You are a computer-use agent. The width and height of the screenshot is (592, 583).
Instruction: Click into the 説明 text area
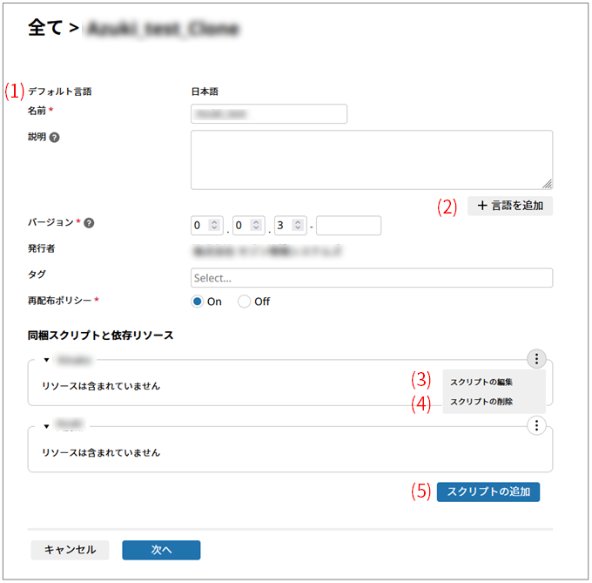coord(371,159)
